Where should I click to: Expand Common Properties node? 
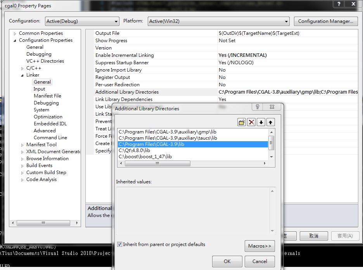pos(15,34)
